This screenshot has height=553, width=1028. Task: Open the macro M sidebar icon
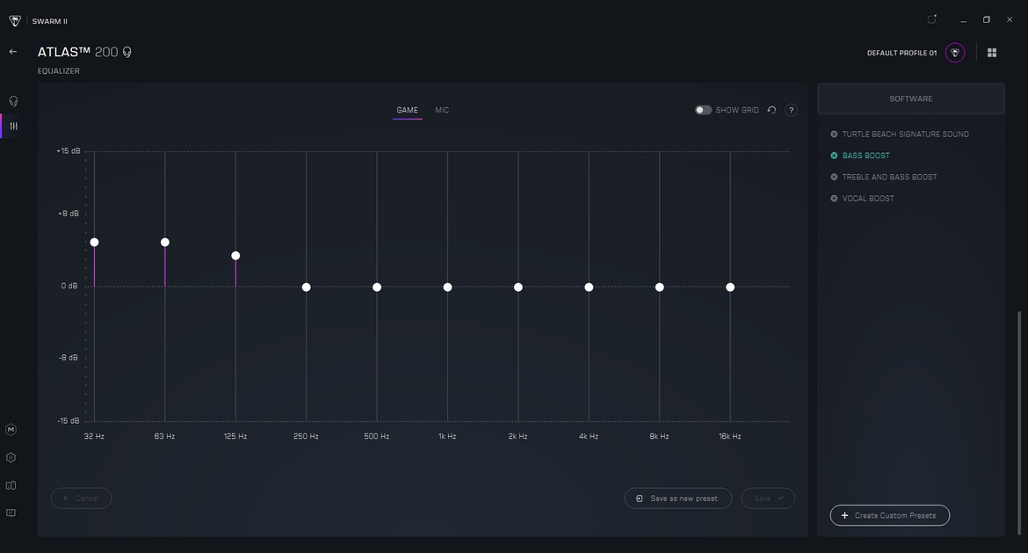pos(11,430)
